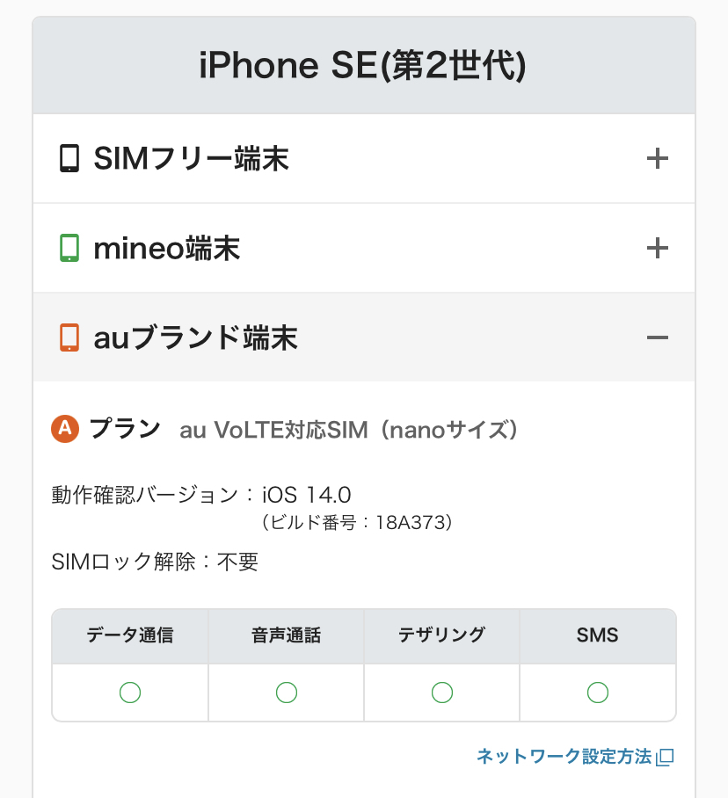The height and width of the screenshot is (798, 728).
Task: Collapse auブランド端末 with the minus sign
Action: [657, 337]
